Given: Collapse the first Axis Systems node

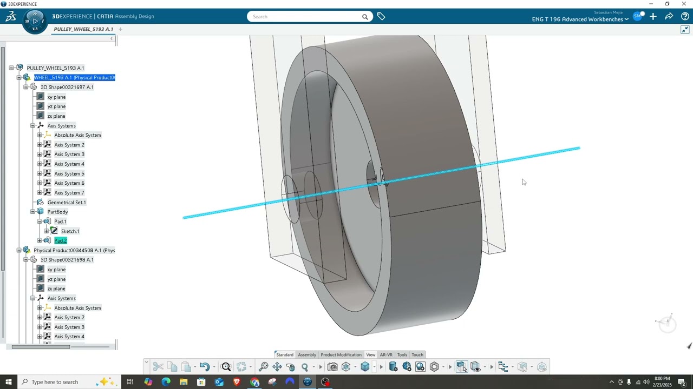Looking at the screenshot, I should pos(32,126).
